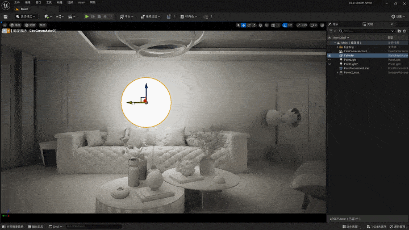Click the Save level icon
Image resolution: width=409 pixels, height=230 pixels.
click(x=6, y=16)
